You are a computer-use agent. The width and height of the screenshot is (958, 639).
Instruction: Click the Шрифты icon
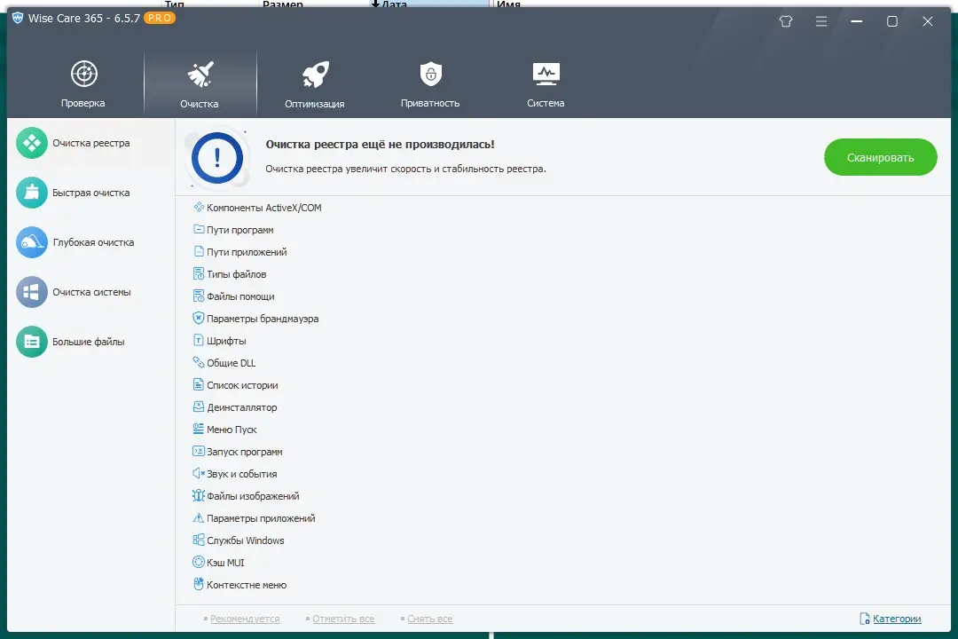pos(199,340)
